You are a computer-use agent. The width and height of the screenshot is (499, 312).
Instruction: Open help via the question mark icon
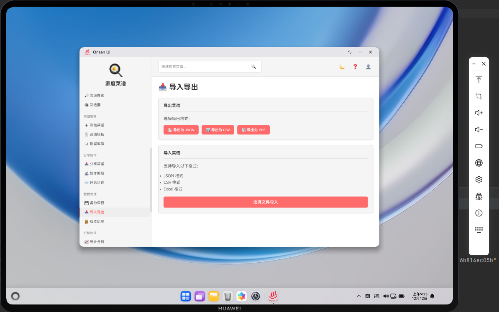(355, 67)
